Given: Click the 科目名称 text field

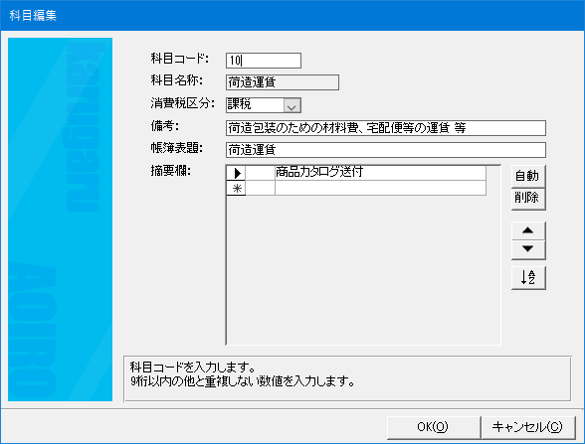Looking at the screenshot, I should pyautogui.click(x=283, y=82).
